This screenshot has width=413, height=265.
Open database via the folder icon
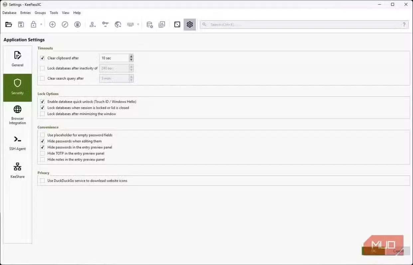tap(9, 24)
